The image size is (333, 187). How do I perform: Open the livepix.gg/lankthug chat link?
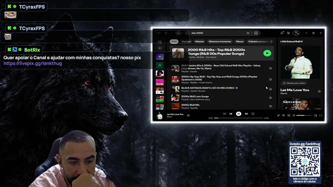click(33, 63)
